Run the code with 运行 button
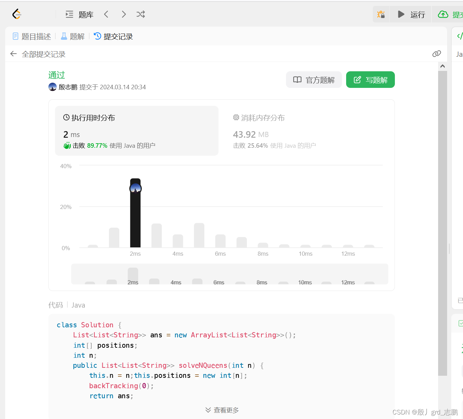This screenshot has height=419, width=463. pos(411,14)
